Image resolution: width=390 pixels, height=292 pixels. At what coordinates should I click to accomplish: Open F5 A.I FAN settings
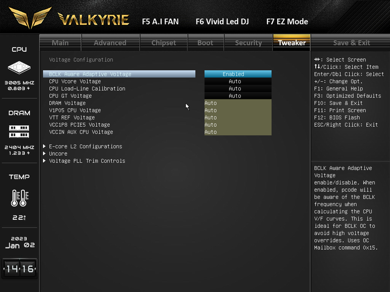coord(160,21)
